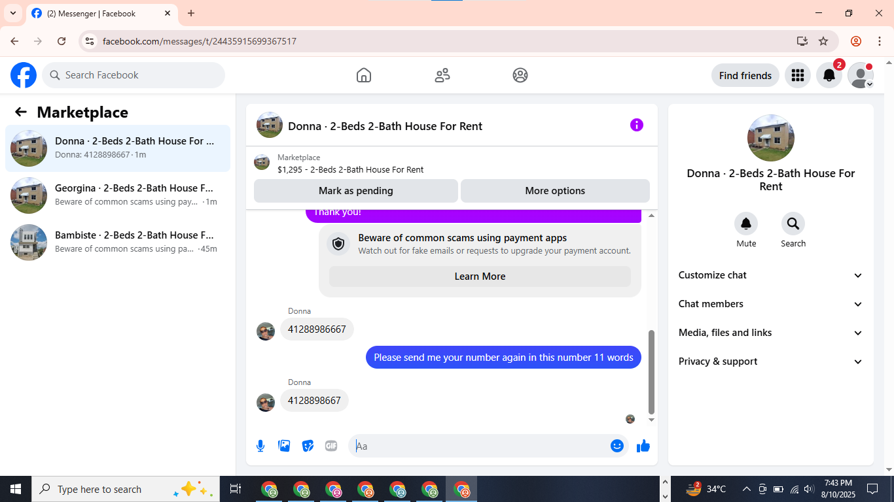Image resolution: width=894 pixels, height=502 pixels.
Task: Click the More options button
Action: click(x=555, y=191)
